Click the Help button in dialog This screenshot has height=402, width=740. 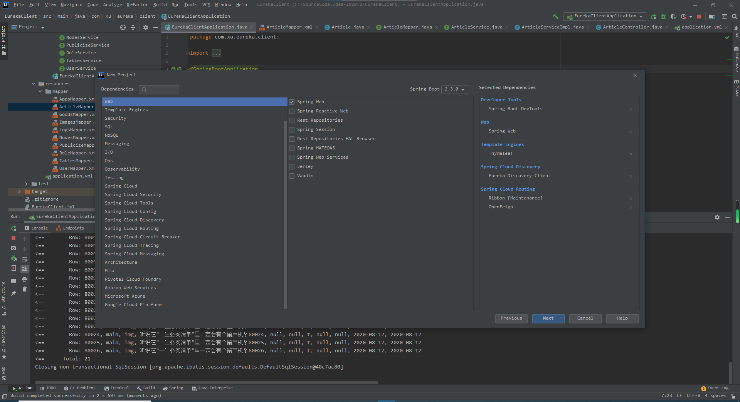point(622,318)
